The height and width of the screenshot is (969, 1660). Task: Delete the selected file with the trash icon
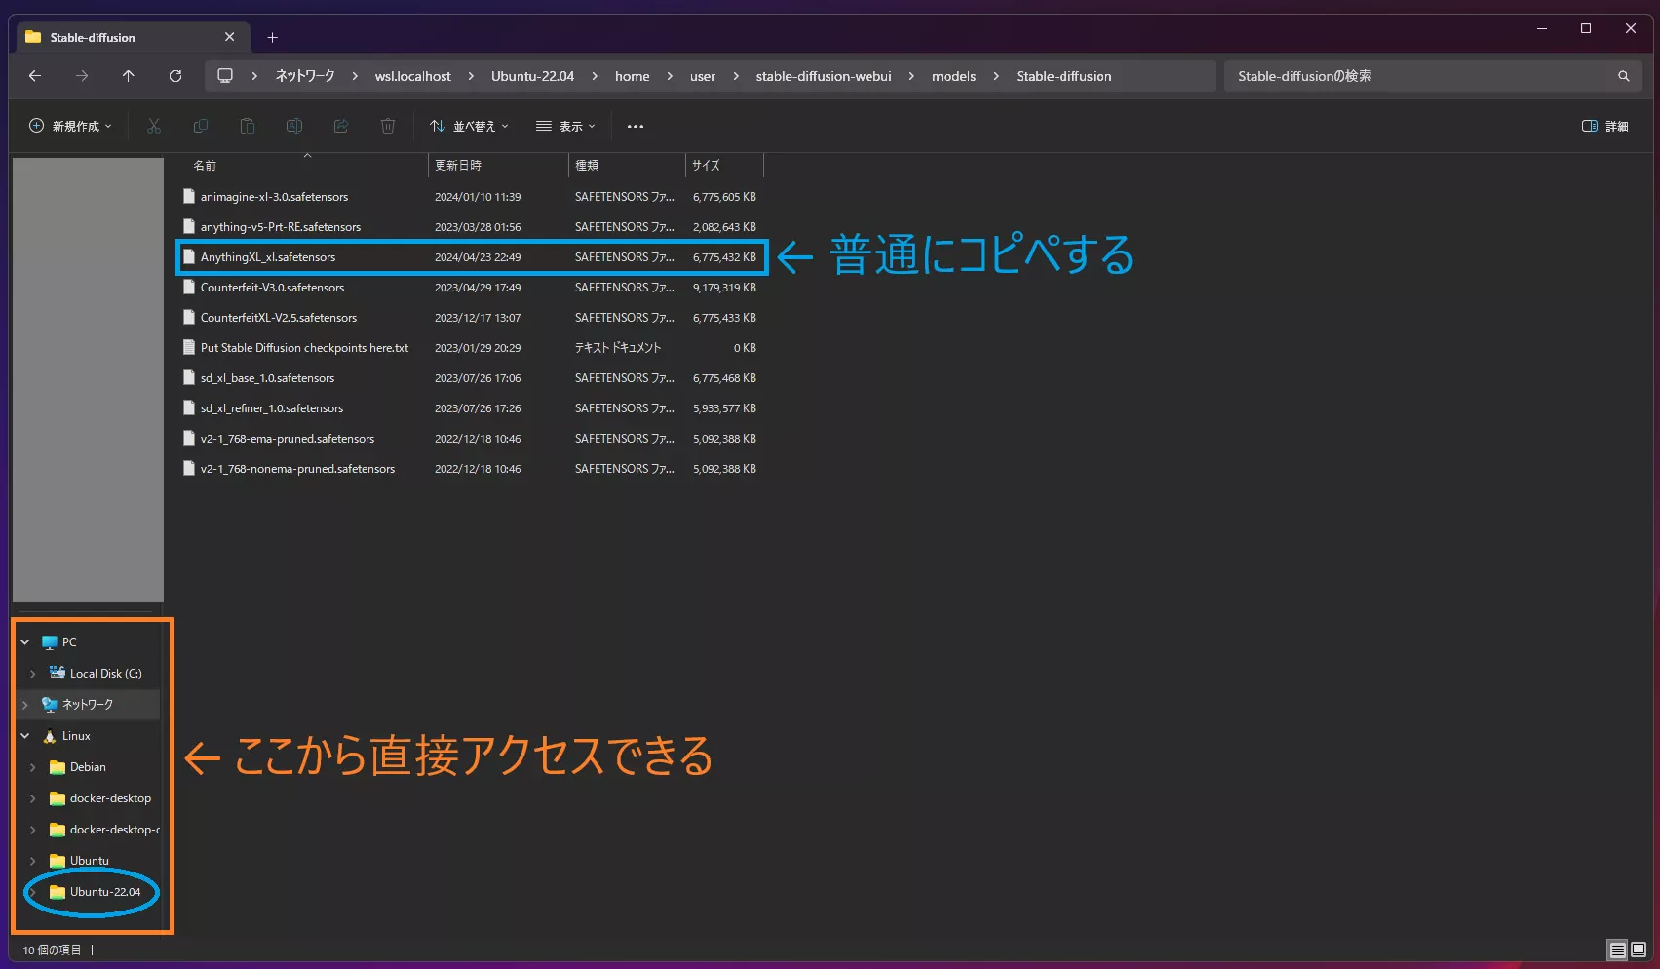point(387,126)
